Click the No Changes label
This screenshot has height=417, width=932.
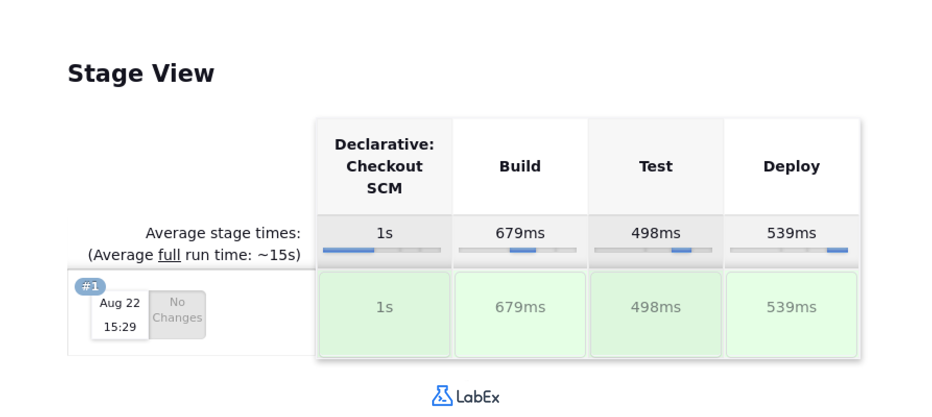tap(177, 309)
